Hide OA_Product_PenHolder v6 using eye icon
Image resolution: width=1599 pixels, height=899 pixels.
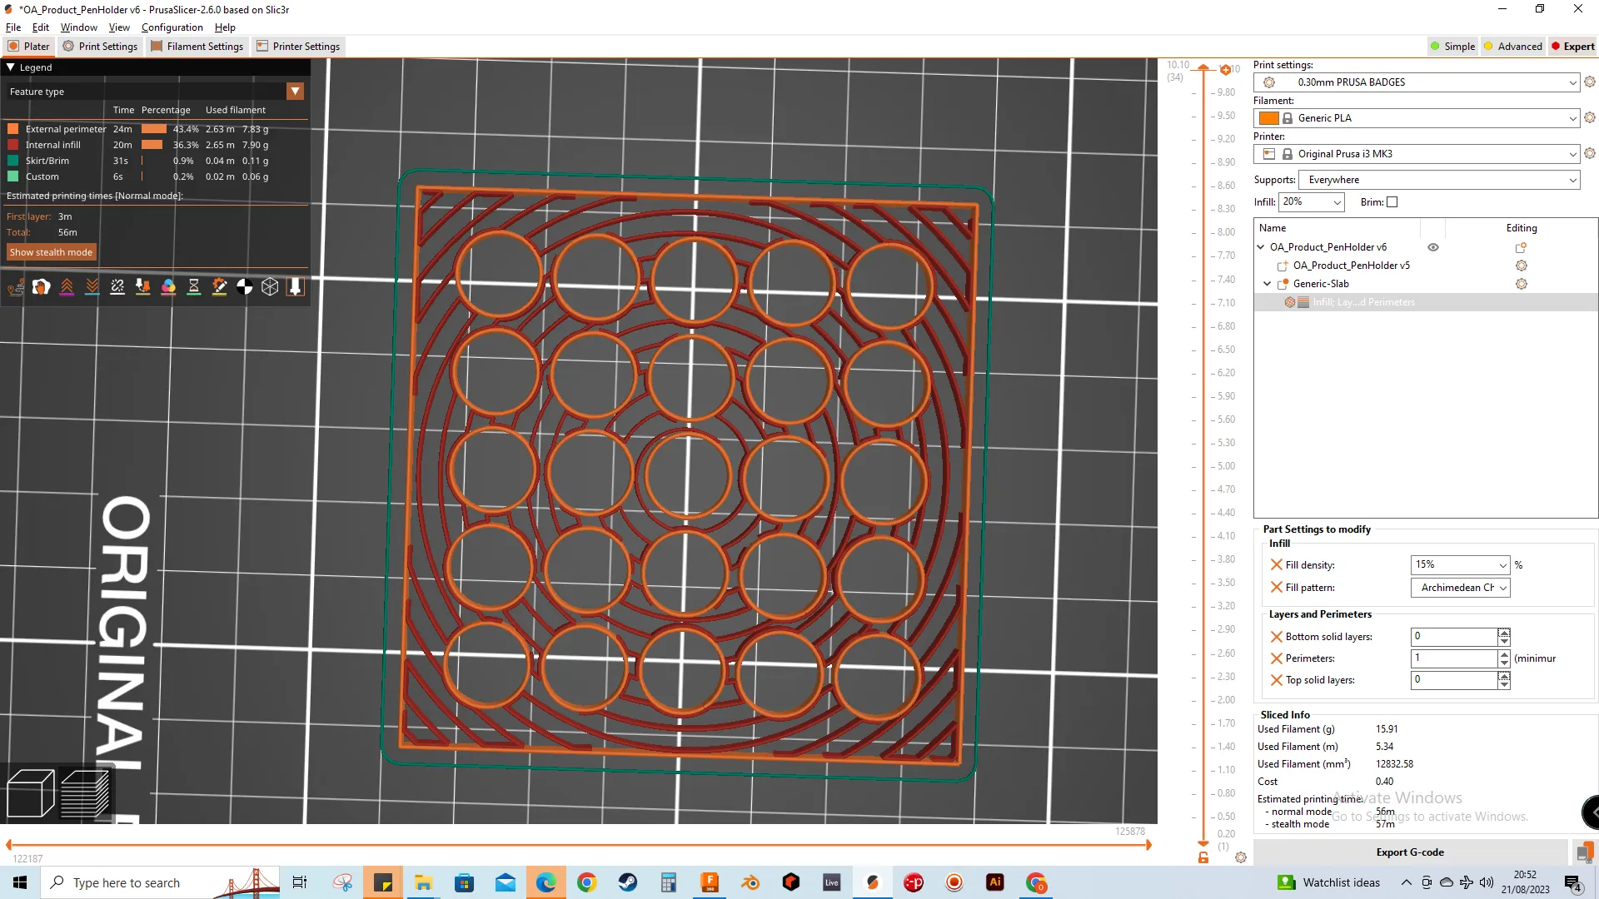click(x=1433, y=247)
